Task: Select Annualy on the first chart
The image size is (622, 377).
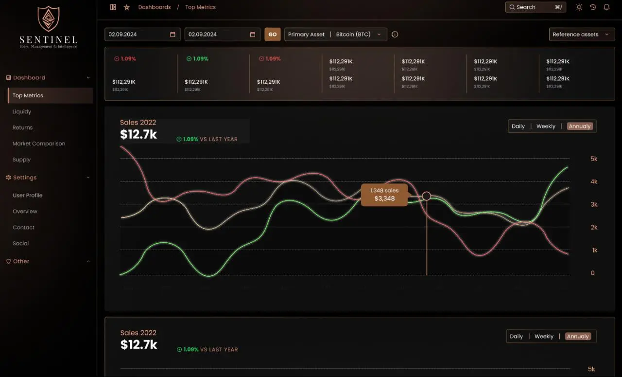Action: [x=580, y=126]
